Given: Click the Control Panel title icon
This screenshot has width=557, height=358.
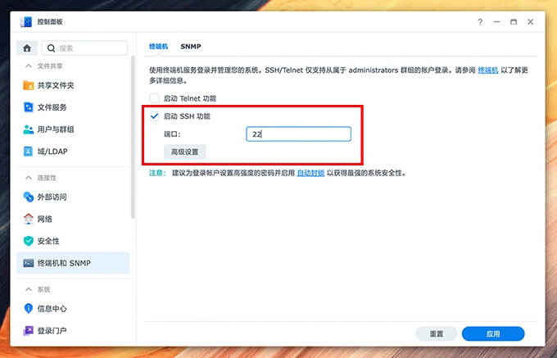Looking at the screenshot, I should [26, 21].
